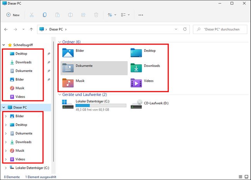
Task: Click the navigation pane scrollbar
Action: [x=53, y=101]
